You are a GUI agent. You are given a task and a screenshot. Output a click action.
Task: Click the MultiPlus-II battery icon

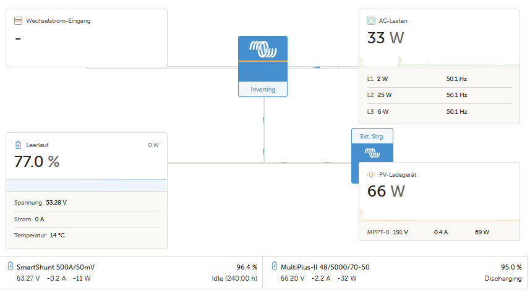[x=275, y=266]
